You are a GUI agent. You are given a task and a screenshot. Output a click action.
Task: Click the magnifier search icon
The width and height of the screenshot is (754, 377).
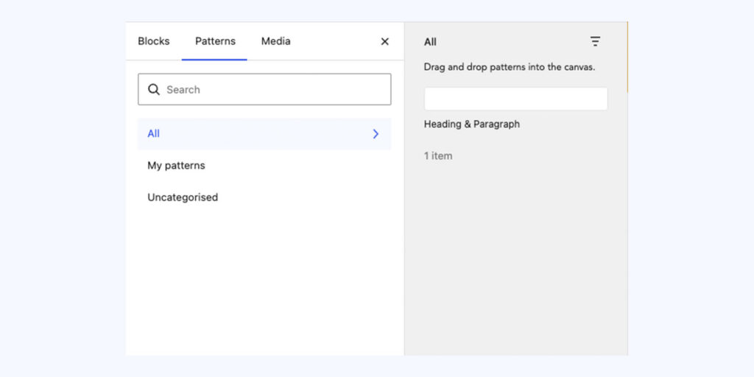[x=153, y=89]
